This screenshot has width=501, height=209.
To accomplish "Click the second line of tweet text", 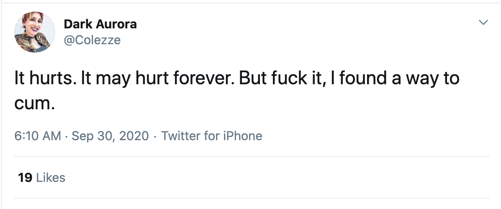I will 35,103.
